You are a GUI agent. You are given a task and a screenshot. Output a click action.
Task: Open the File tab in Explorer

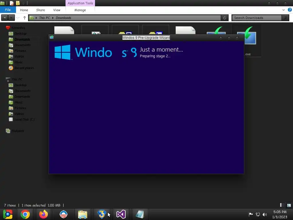pyautogui.click(x=8, y=10)
